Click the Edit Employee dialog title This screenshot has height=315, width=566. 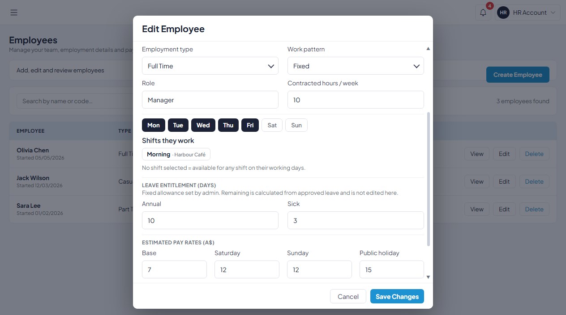tap(173, 29)
